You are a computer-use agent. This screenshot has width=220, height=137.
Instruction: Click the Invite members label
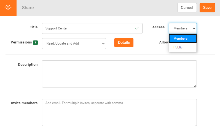pyautogui.click(x=24, y=103)
